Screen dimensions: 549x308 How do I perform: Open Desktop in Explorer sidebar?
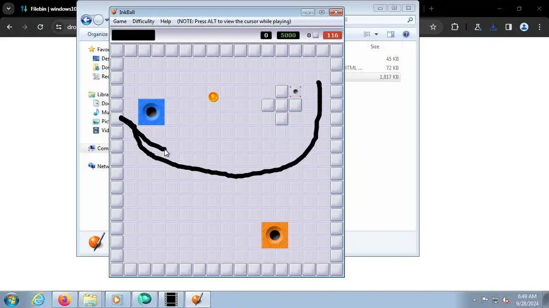[101, 59]
